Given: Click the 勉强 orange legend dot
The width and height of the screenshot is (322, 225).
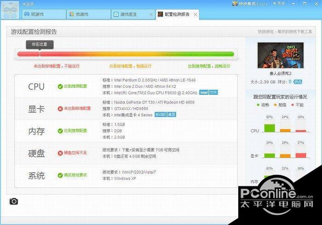Looking at the screenshot, I should pos(276,105).
